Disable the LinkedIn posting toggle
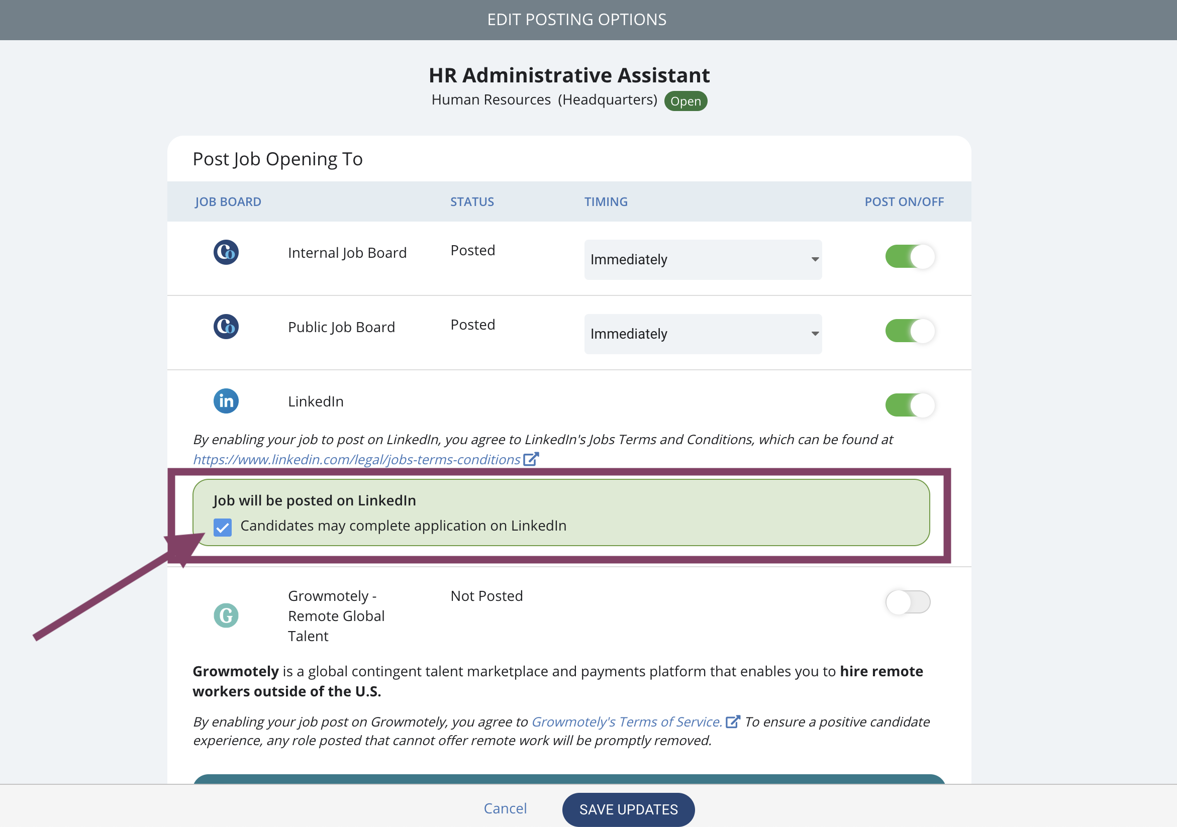Screen dimensions: 1177x827 (909, 405)
